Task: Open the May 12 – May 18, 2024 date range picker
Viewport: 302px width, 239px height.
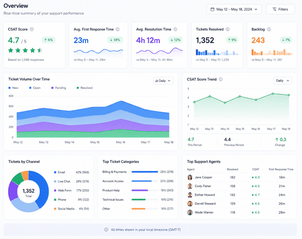Action: pyautogui.click(x=234, y=9)
